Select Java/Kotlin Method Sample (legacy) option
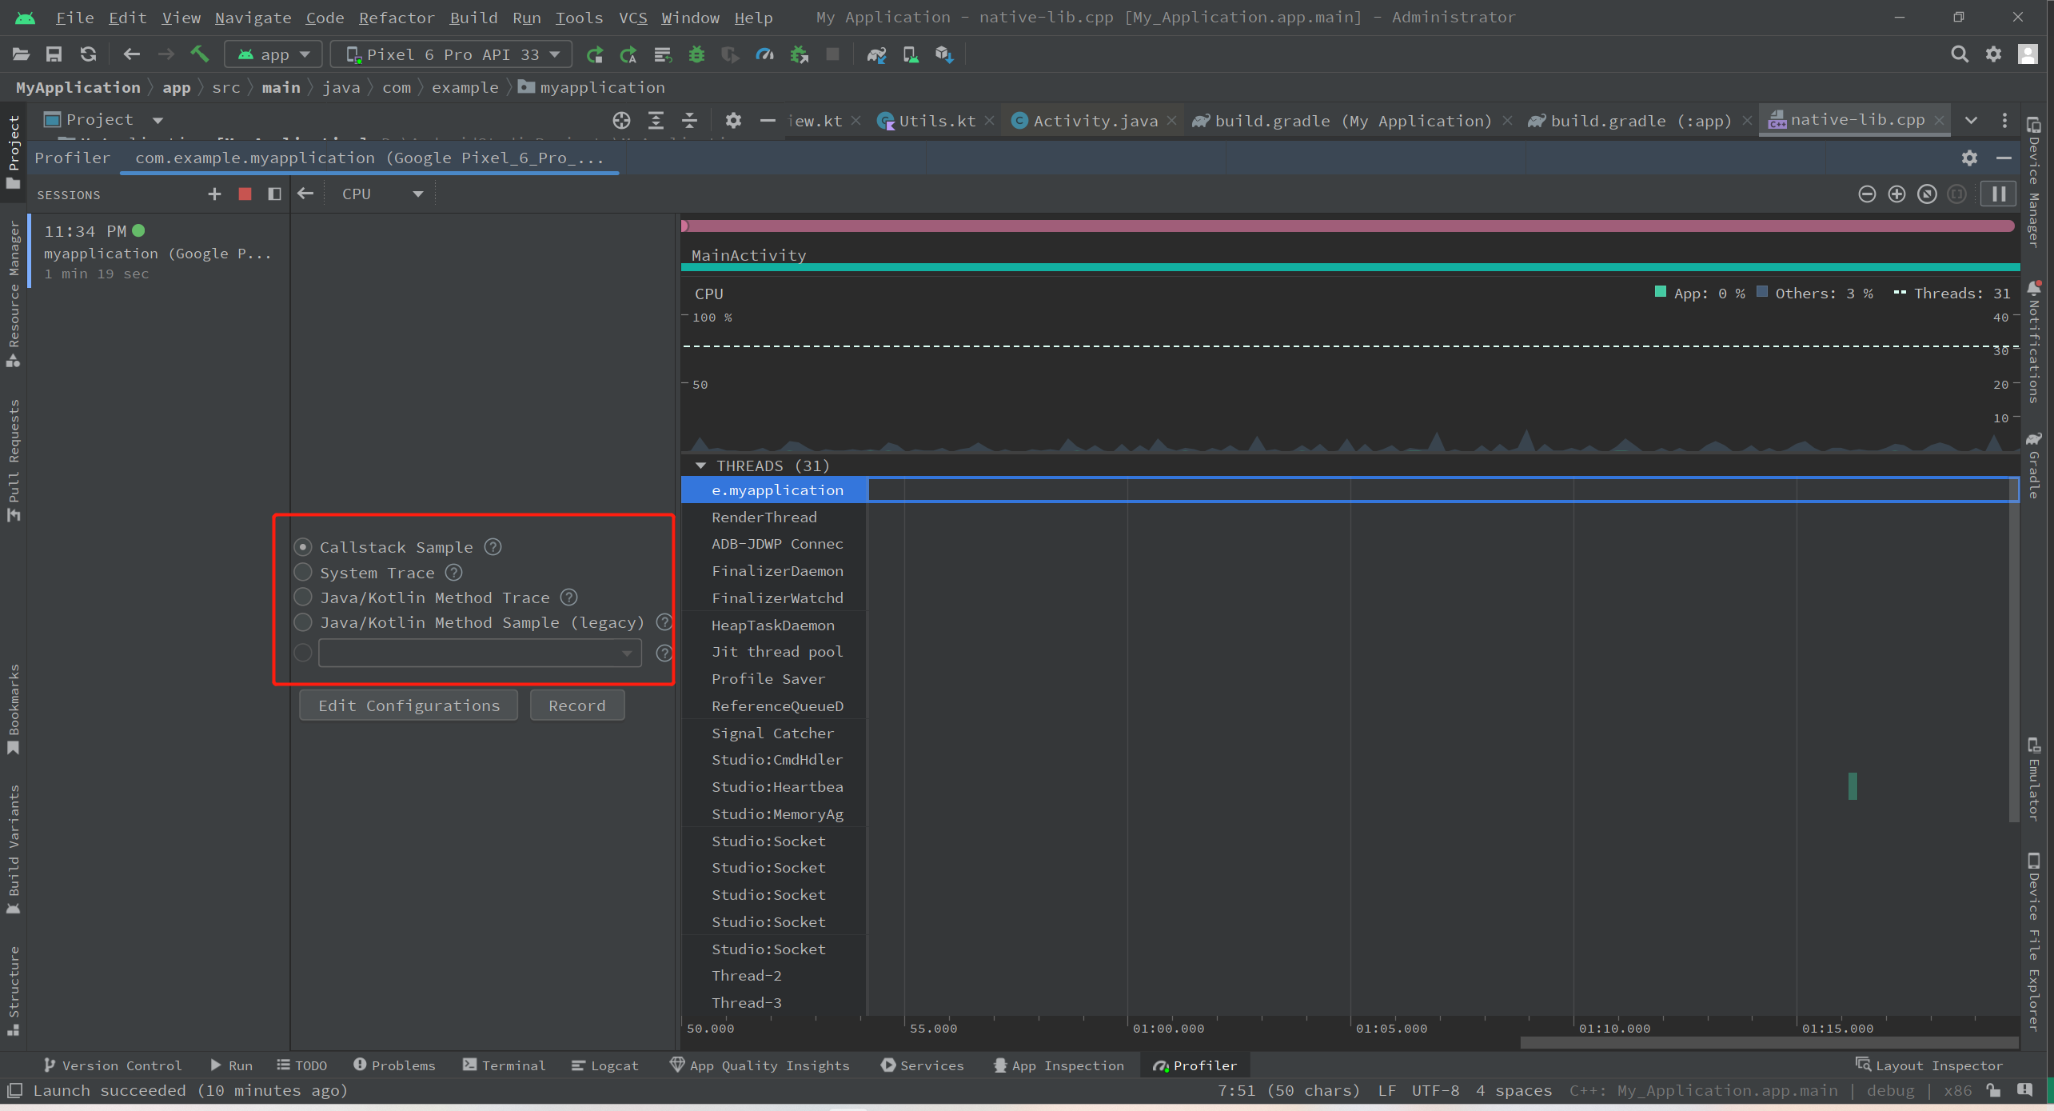This screenshot has width=2054, height=1111. [x=303, y=622]
